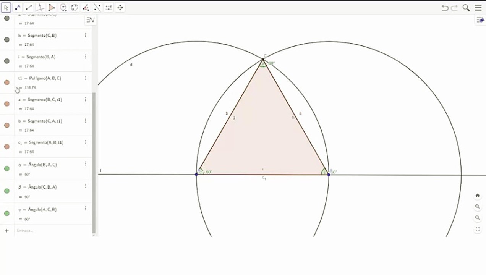
Task: Select 'b = Segmento(C, A, t1)' definition
Action: [x=40, y=121]
